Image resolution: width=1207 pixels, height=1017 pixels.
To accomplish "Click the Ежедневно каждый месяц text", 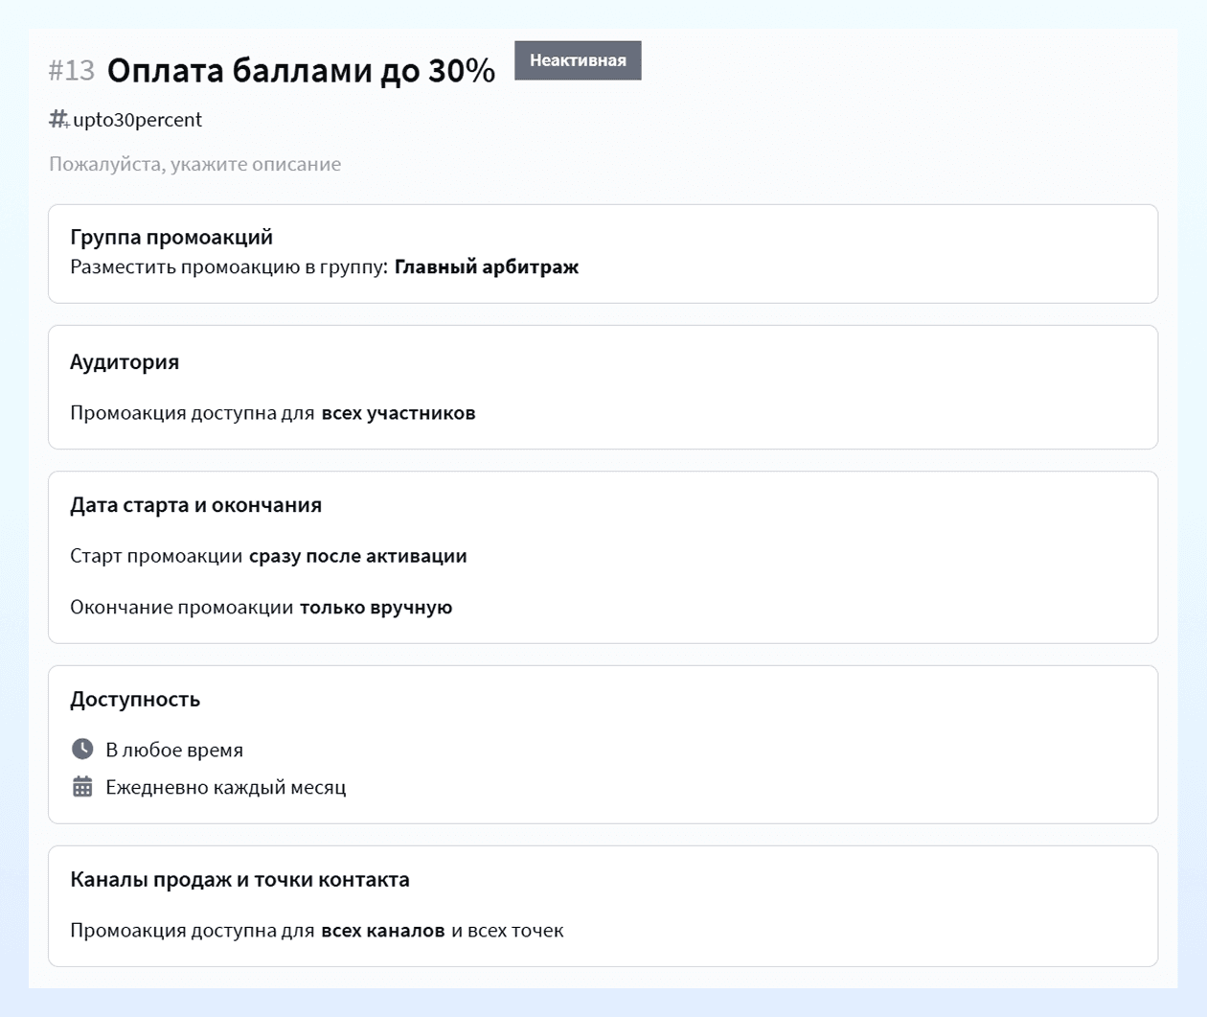I will click(x=226, y=787).
